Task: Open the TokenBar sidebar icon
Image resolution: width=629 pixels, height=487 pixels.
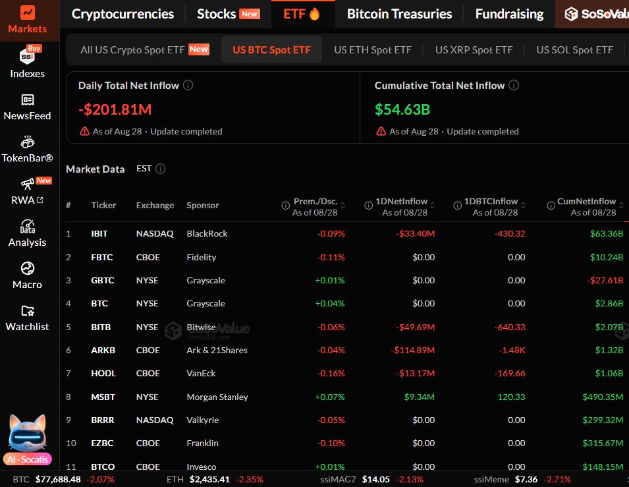Action: tap(27, 142)
